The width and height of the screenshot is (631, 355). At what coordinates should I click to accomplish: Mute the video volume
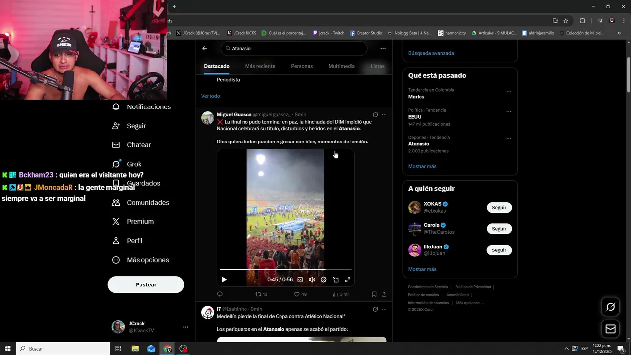[x=312, y=280]
